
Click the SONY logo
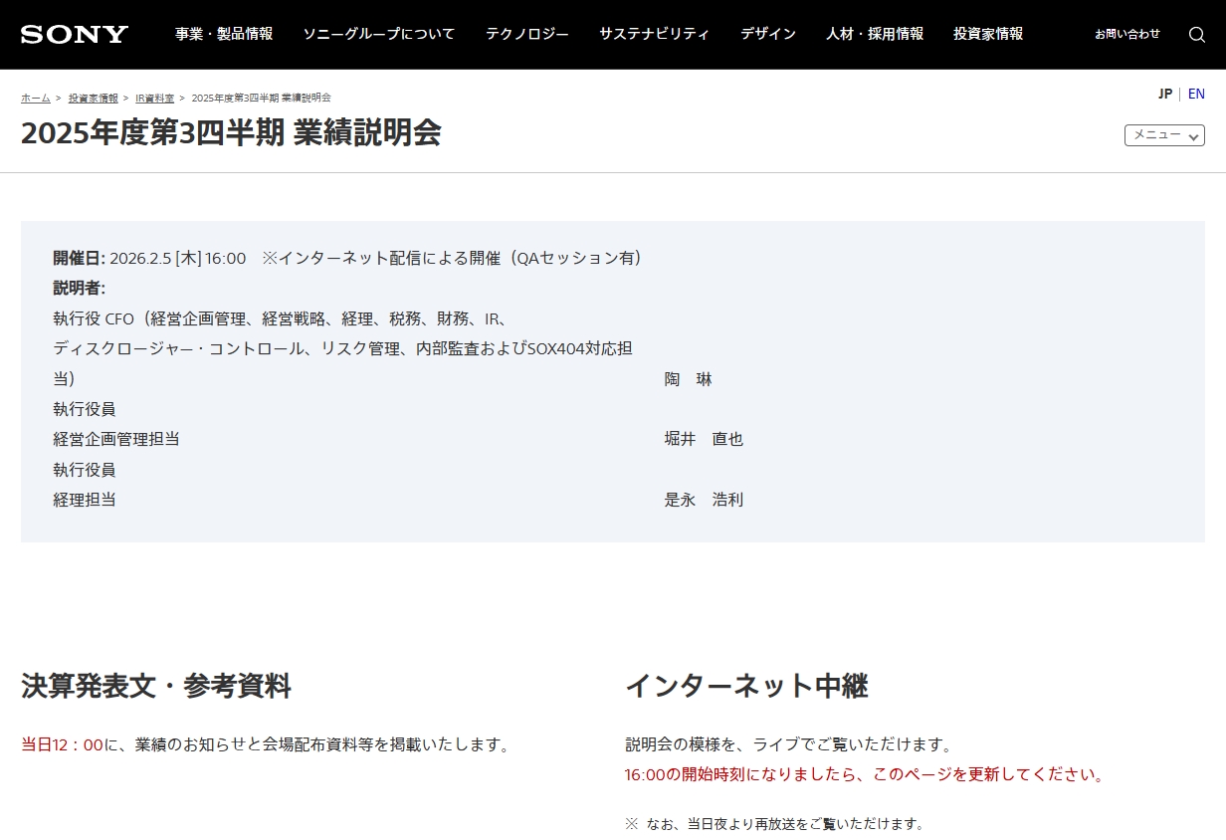click(x=75, y=35)
